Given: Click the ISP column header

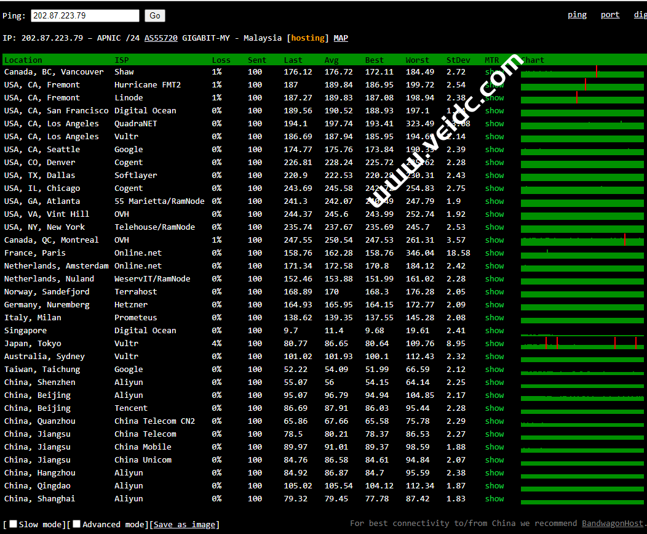Looking at the screenshot, I should click(x=122, y=60).
